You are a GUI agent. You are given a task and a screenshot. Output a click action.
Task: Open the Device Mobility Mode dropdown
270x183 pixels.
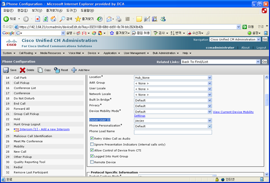tap(173, 112)
